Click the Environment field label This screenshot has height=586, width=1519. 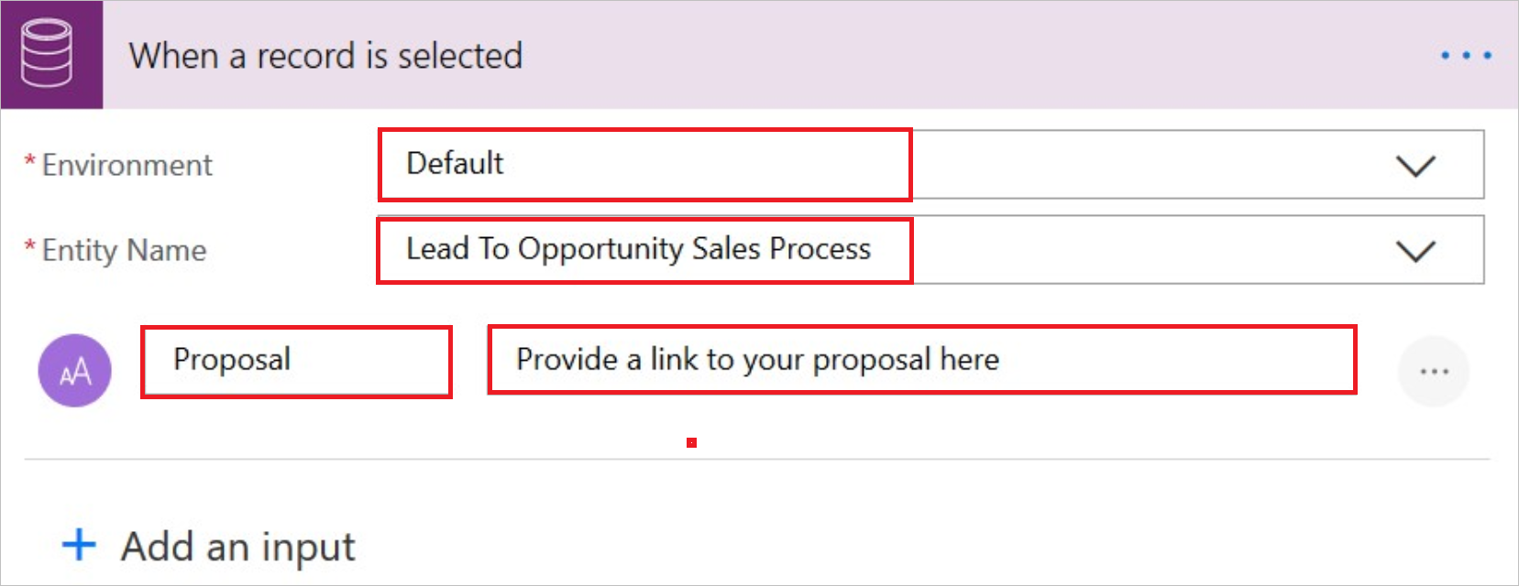tap(127, 165)
